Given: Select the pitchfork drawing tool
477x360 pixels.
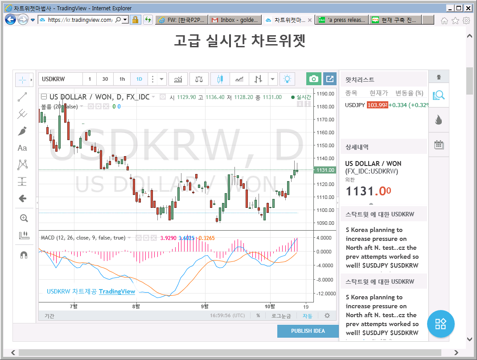Looking at the screenshot, I should [x=22, y=114].
